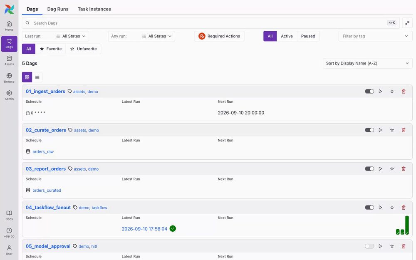Filter to Favorite Dags
The image size is (416, 260).
point(51,49)
